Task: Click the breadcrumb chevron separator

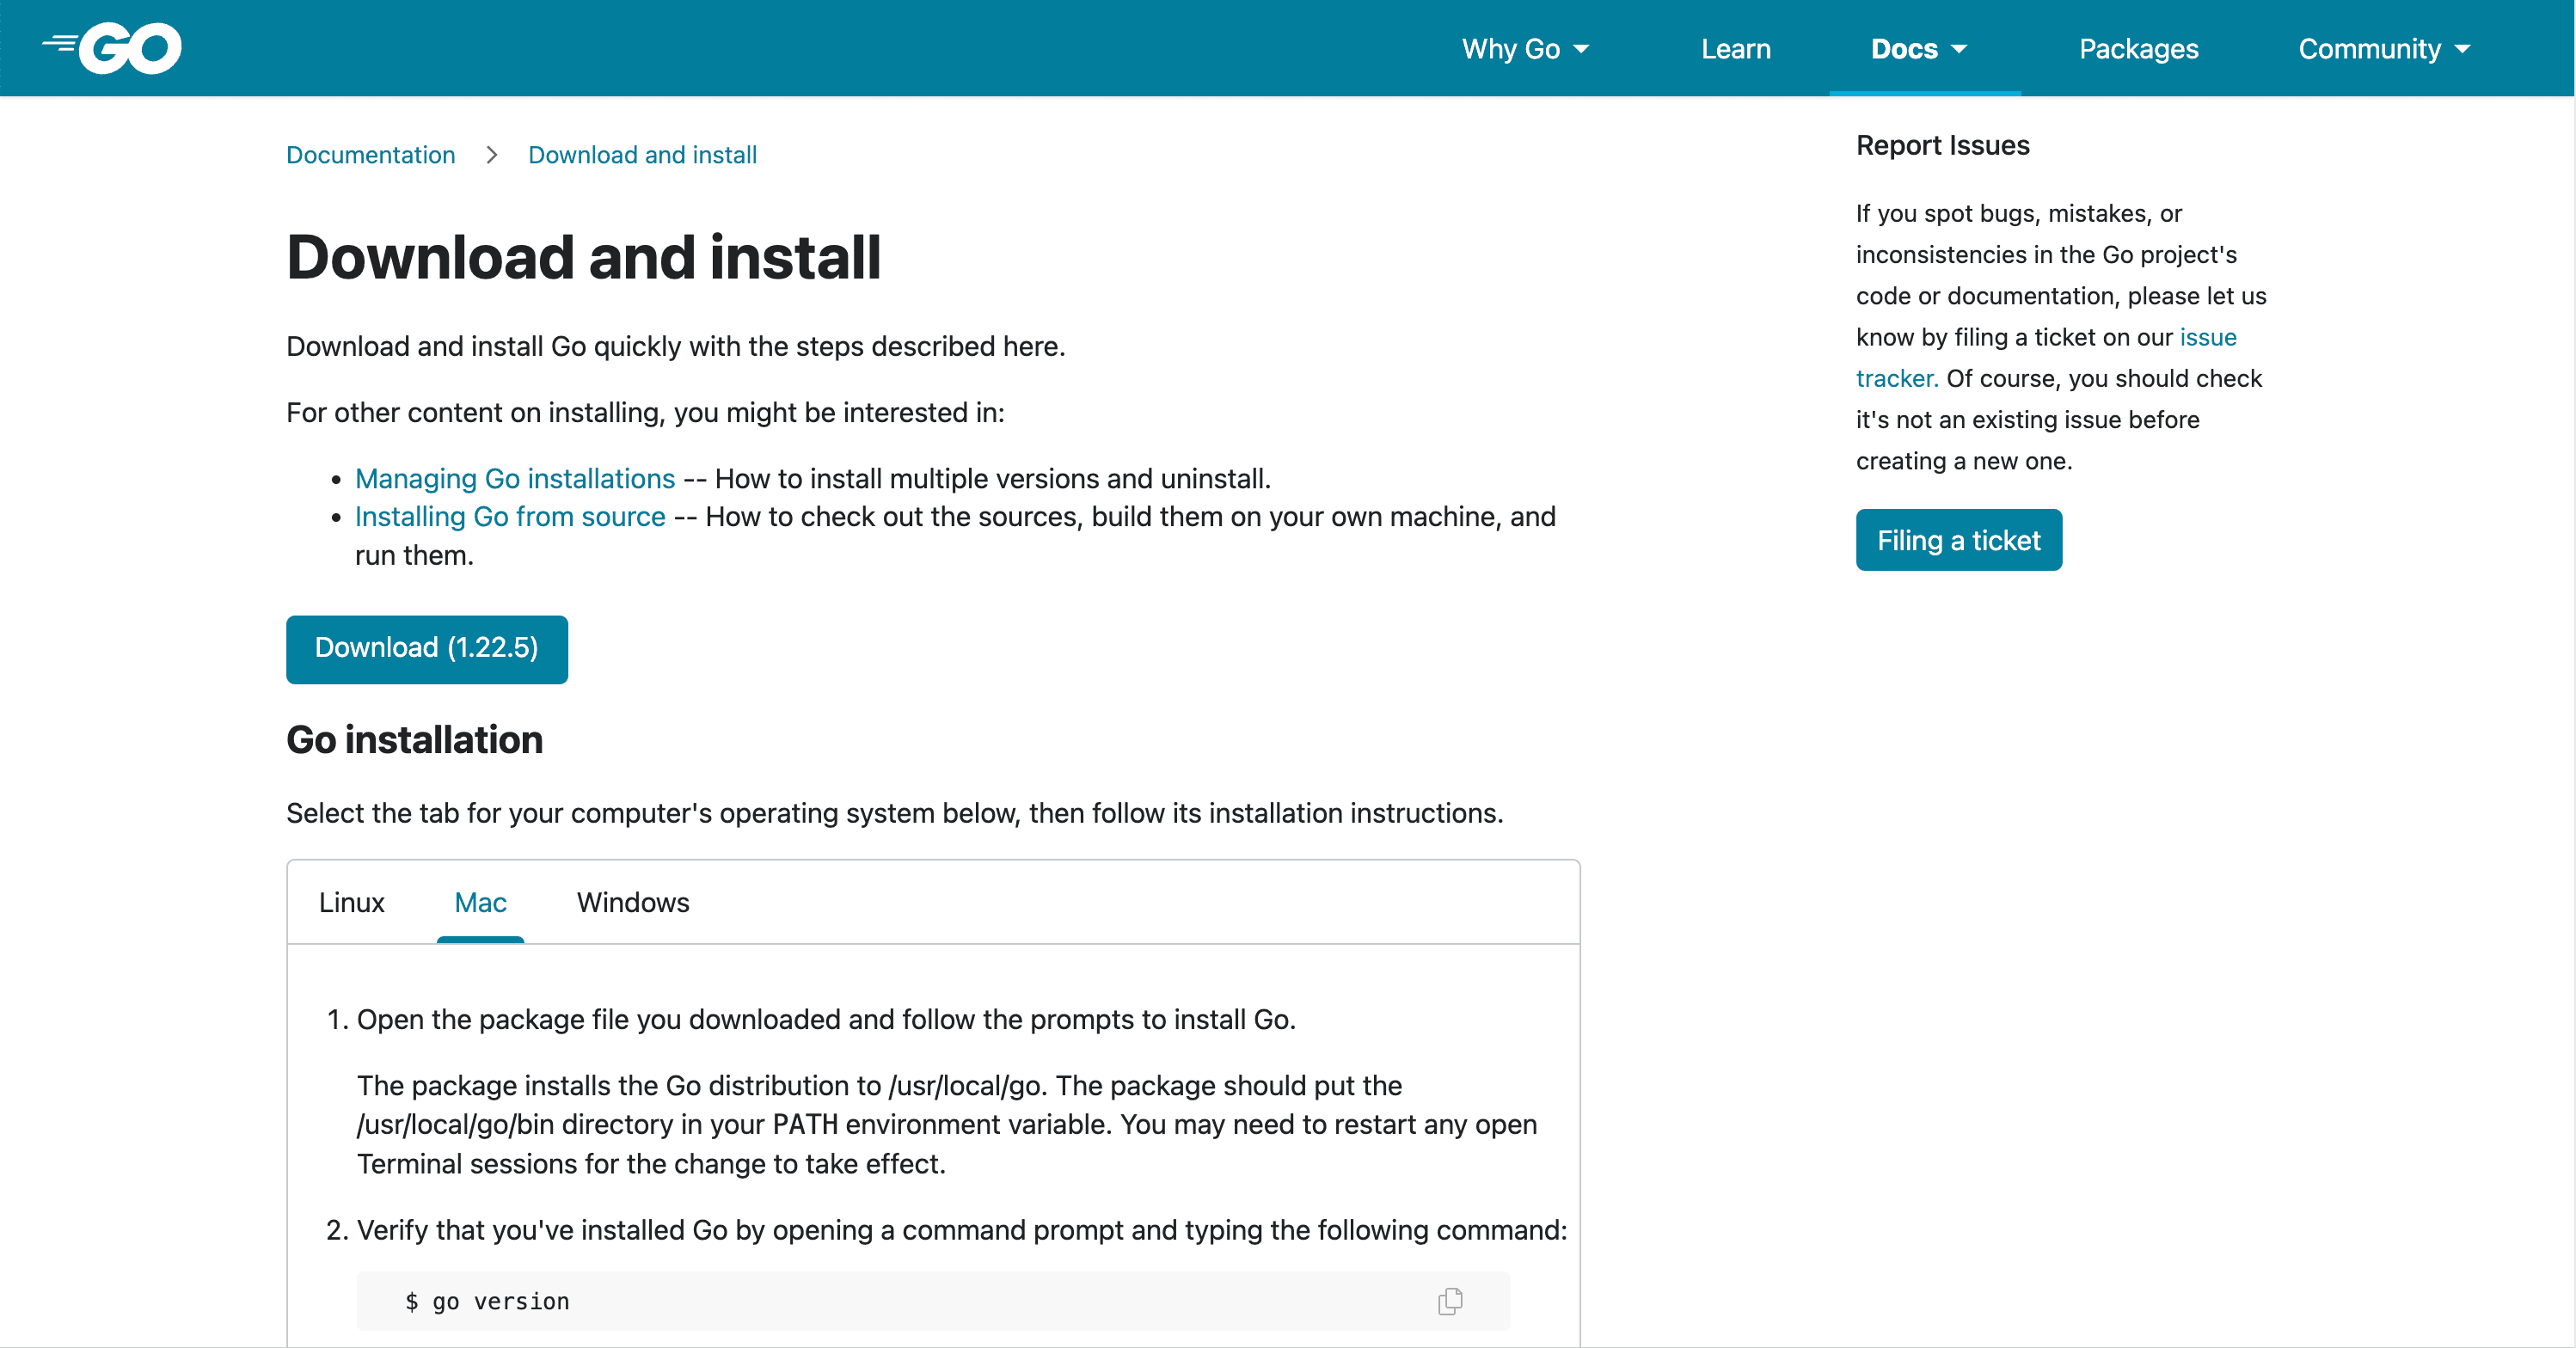Action: click(491, 155)
